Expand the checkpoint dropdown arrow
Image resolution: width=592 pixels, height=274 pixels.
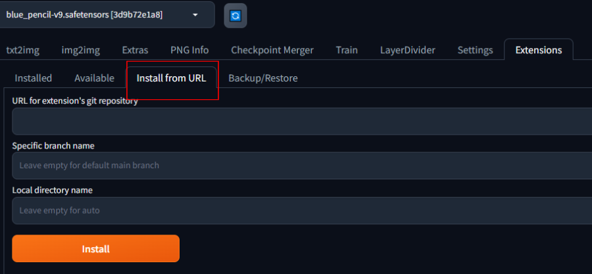tap(195, 14)
